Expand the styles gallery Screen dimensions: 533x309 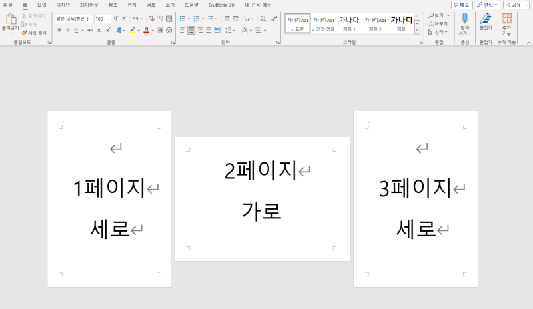click(x=417, y=31)
